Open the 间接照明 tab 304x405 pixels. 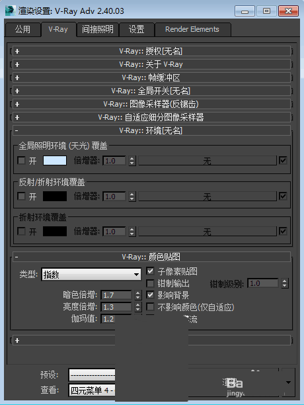click(98, 30)
